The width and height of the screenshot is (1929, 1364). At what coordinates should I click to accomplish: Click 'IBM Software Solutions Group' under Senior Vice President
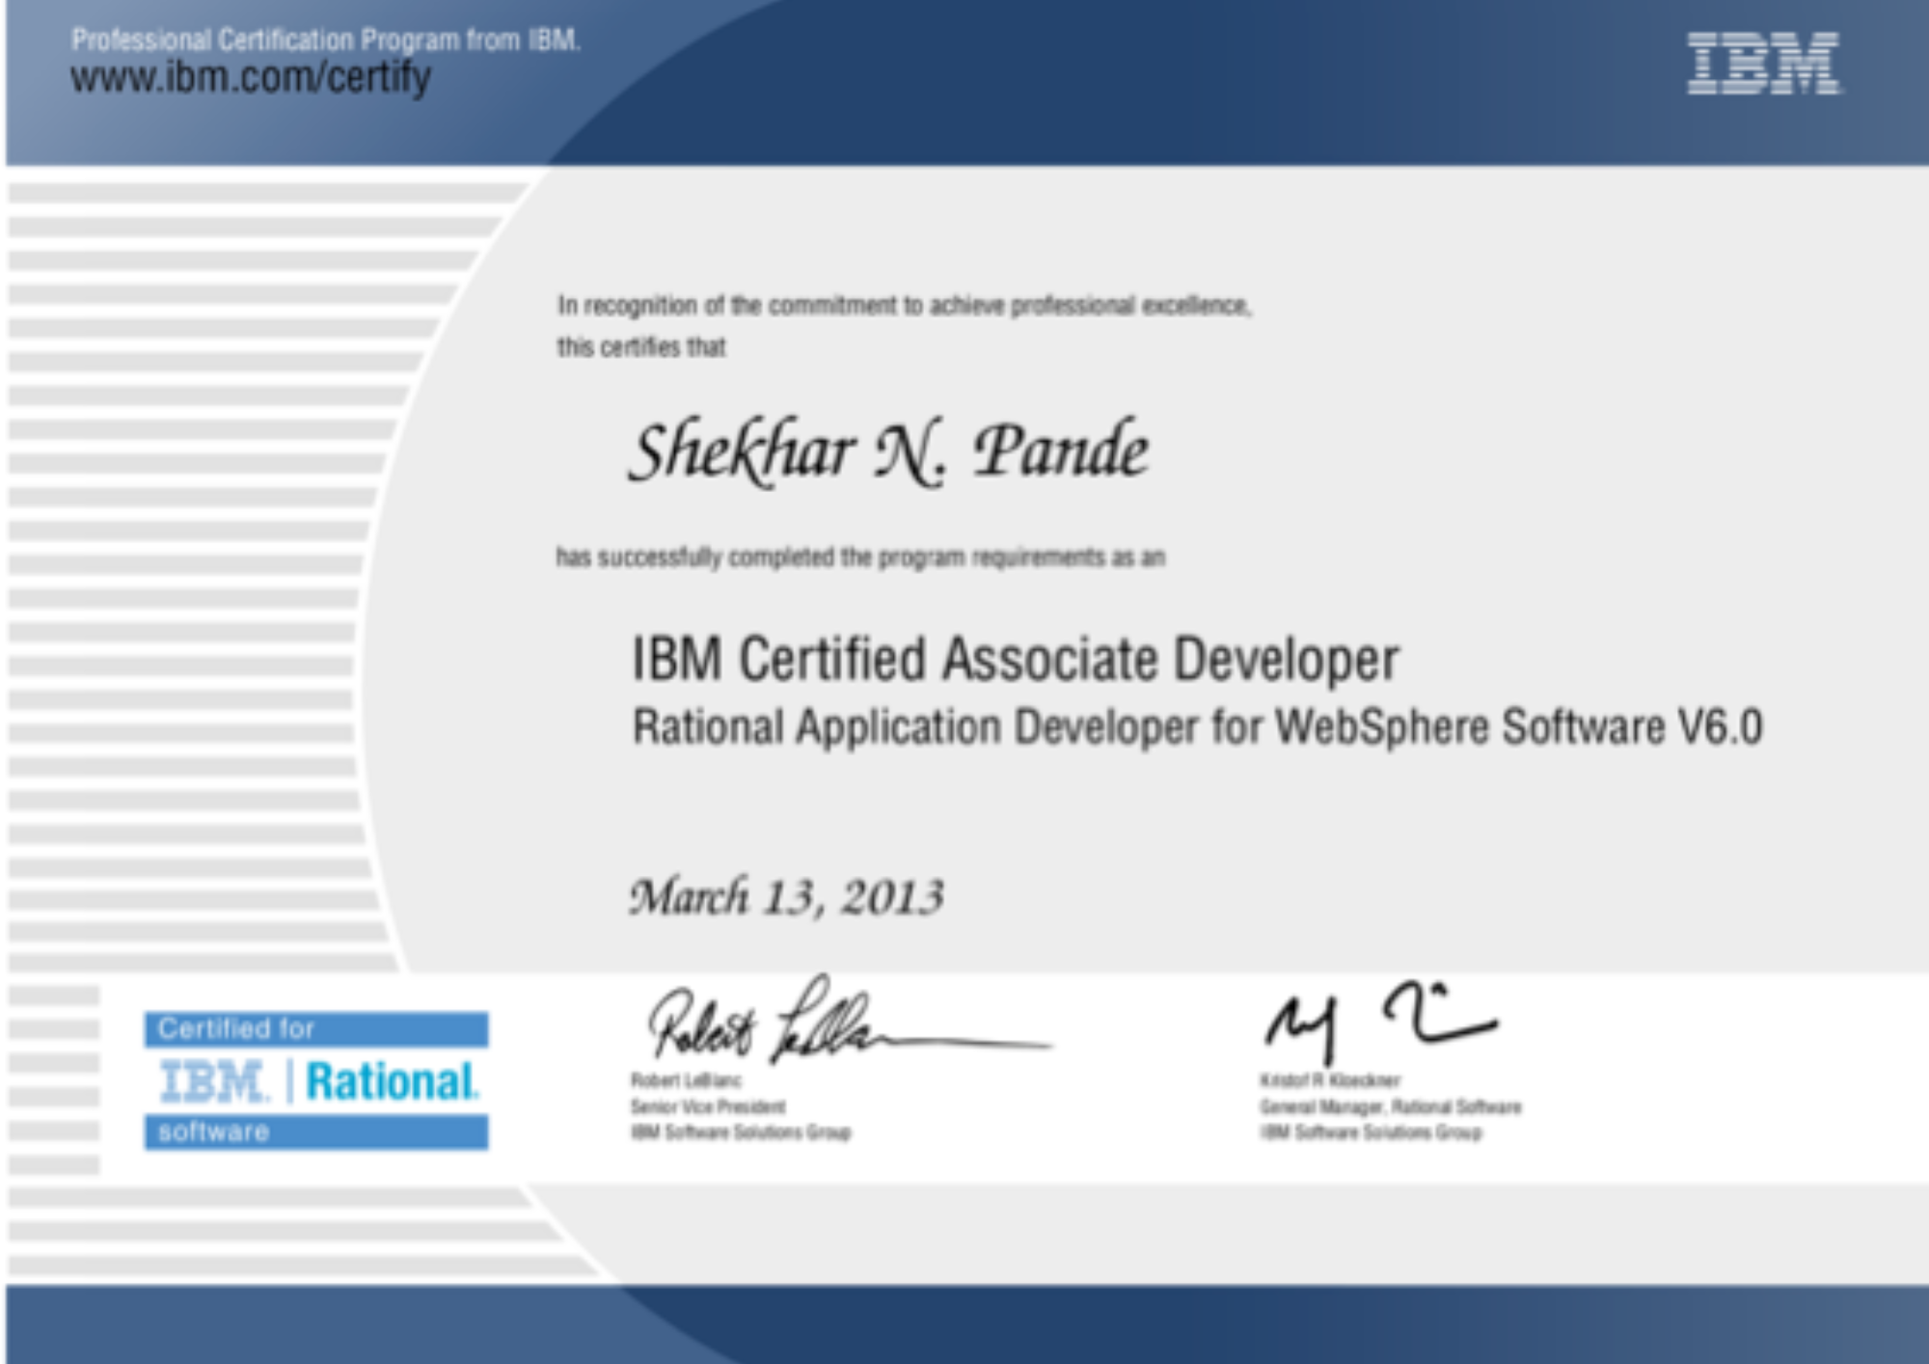(x=741, y=1132)
